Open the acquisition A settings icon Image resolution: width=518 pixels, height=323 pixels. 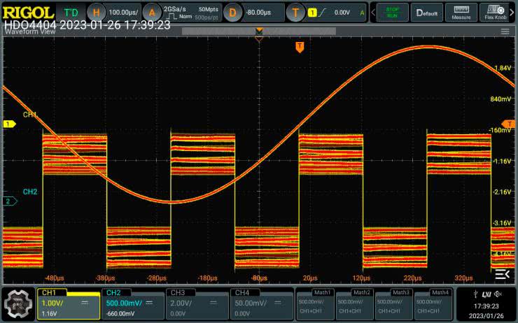pos(151,13)
